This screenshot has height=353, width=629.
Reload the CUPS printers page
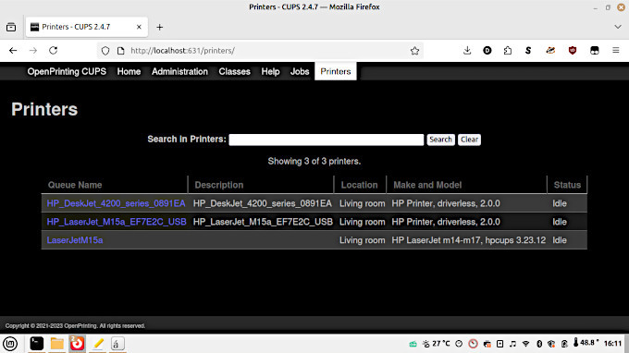click(53, 51)
